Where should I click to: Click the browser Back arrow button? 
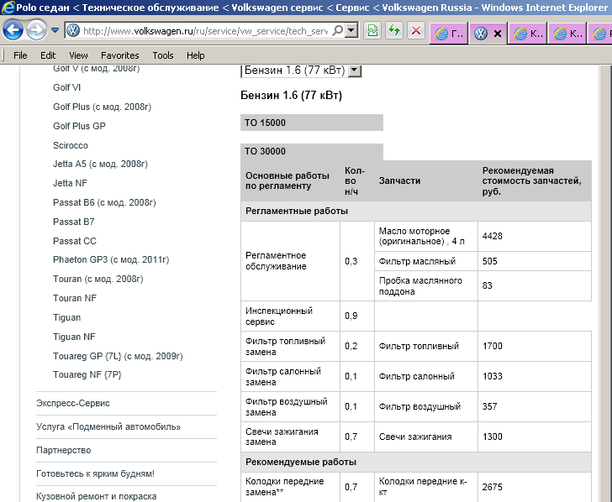(13, 31)
